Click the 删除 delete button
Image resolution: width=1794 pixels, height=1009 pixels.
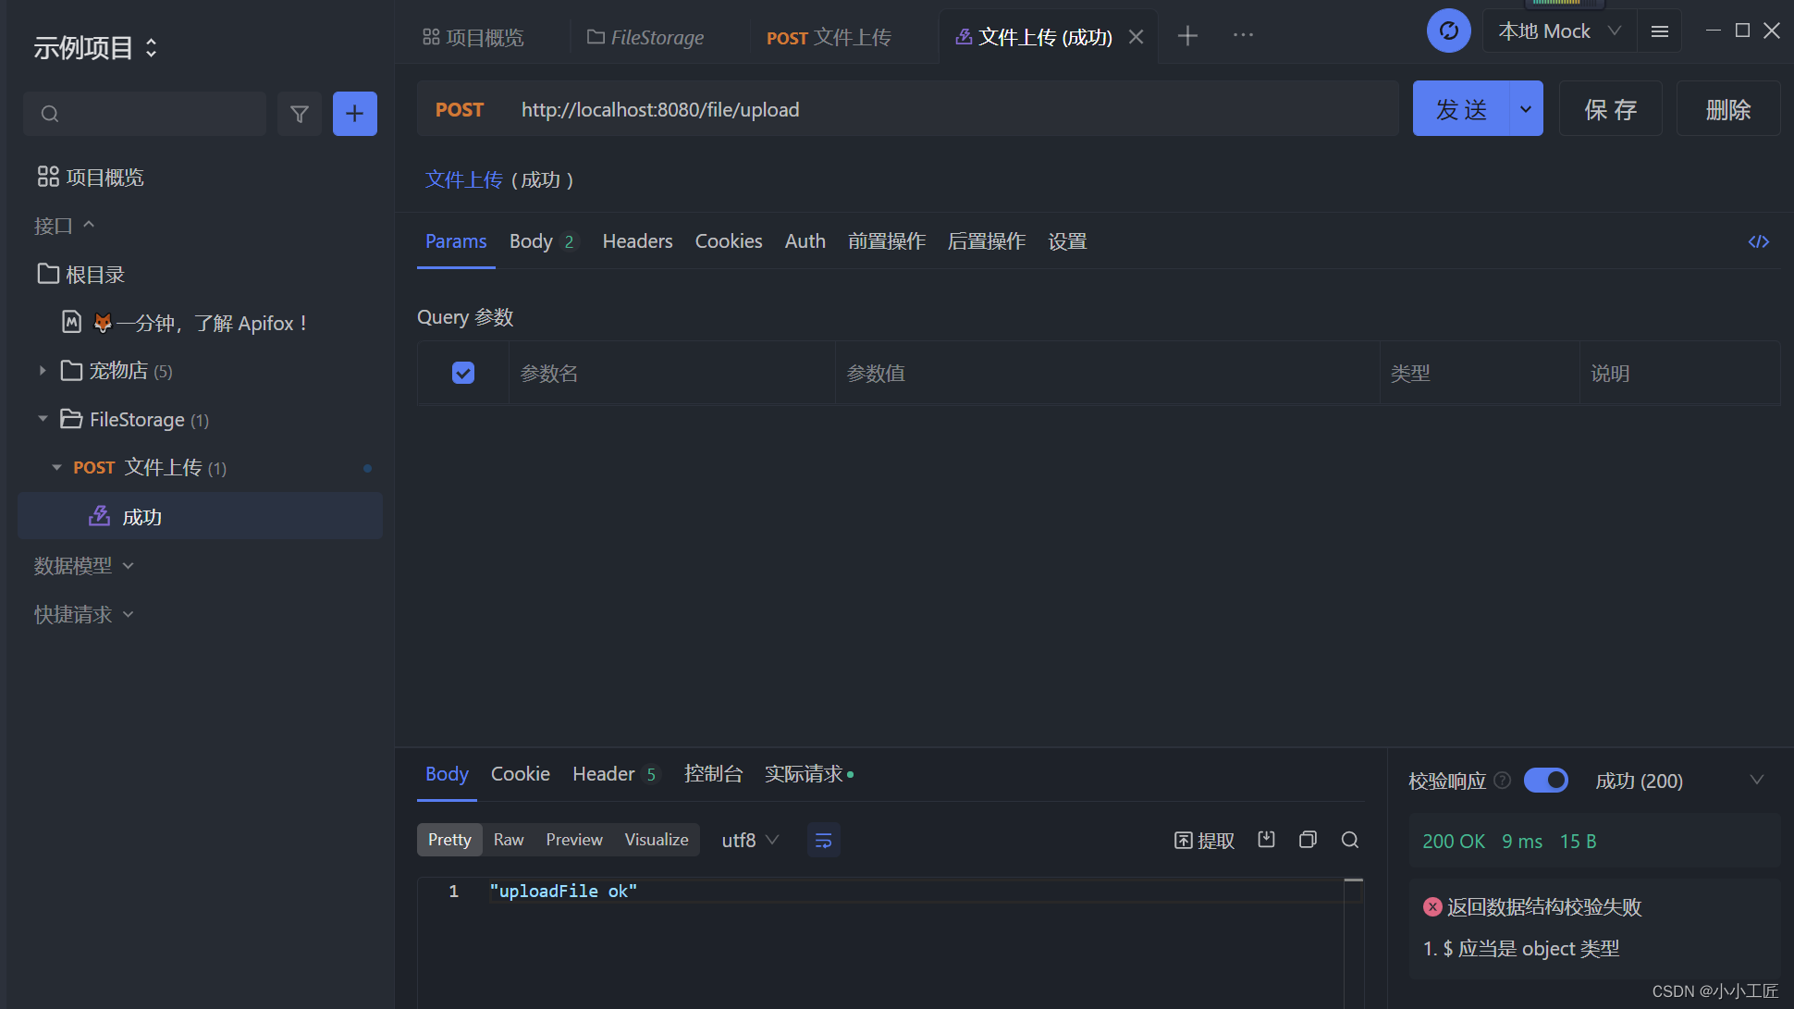coord(1727,109)
